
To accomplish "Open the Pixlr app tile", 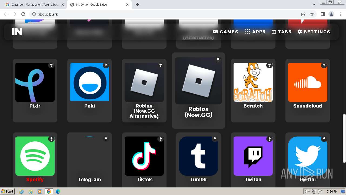I will point(35,90).
